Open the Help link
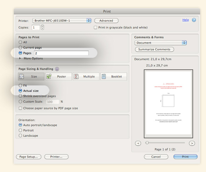This screenshot has width=206, height=172. pos(185,20)
